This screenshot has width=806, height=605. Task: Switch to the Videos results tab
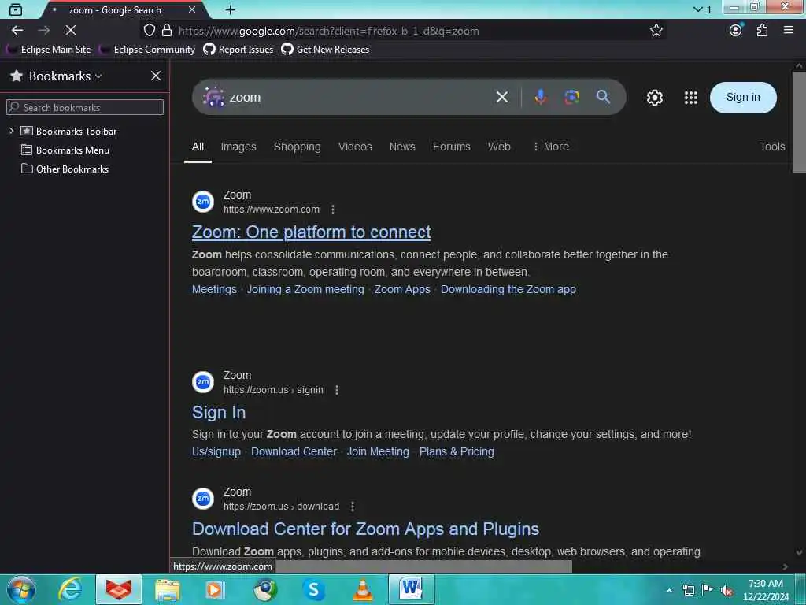355,147
